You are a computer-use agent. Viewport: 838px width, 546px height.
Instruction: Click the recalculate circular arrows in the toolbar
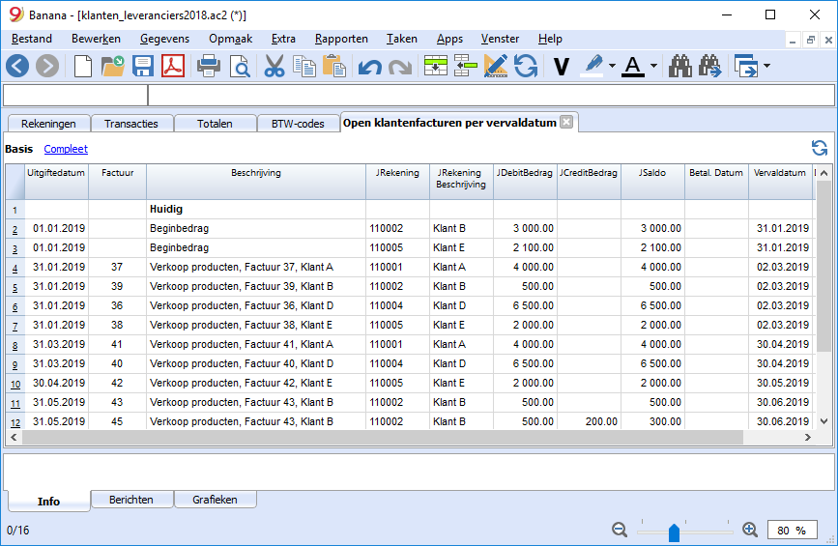[x=526, y=67]
